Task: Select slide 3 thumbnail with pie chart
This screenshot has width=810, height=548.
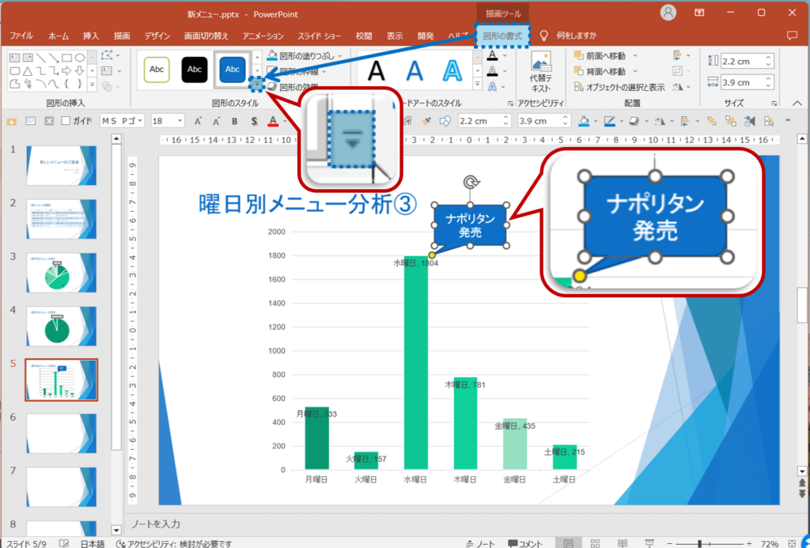Action: pyautogui.click(x=62, y=273)
